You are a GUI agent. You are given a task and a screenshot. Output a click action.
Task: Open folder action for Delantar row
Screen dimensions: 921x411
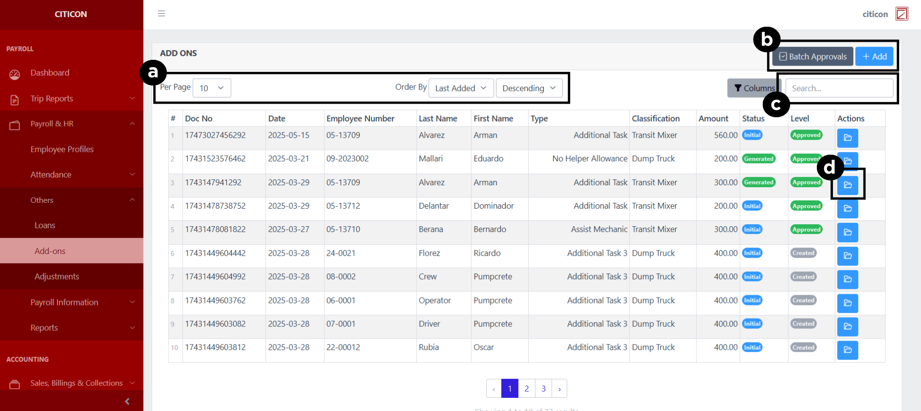click(x=847, y=209)
